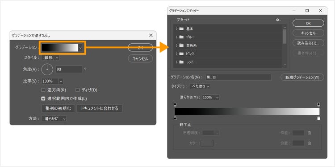Open the 方法 滑らかに dropdown
Viewport: 335px width, 167px height.
[x=54, y=119]
